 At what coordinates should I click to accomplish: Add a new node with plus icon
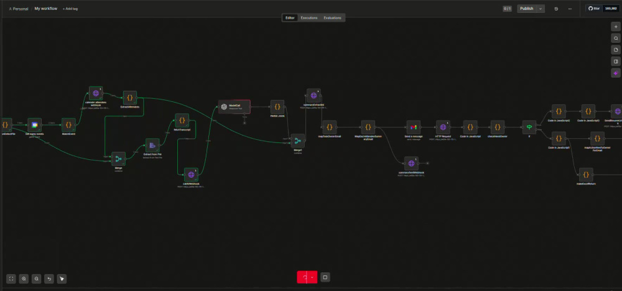click(x=616, y=27)
